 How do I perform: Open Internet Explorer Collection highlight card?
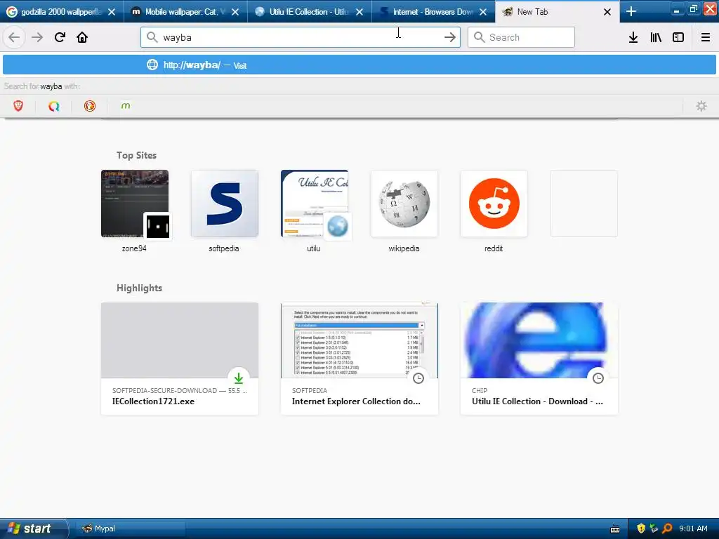pos(359,359)
